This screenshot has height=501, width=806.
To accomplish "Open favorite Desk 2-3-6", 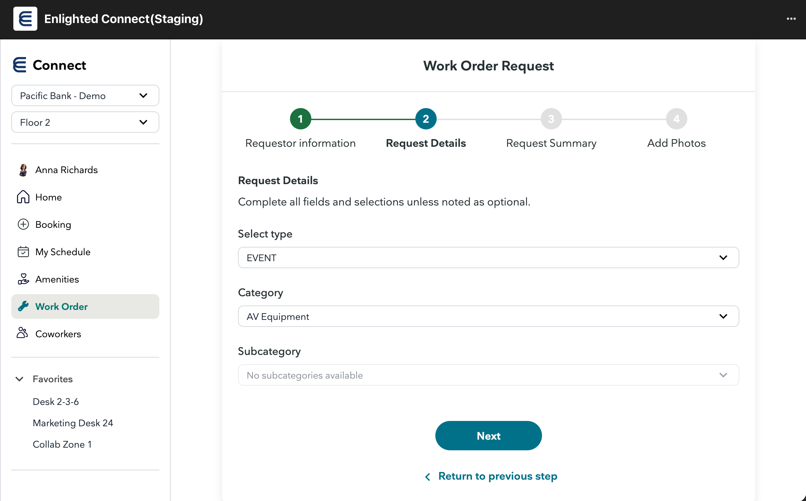I will click(56, 402).
